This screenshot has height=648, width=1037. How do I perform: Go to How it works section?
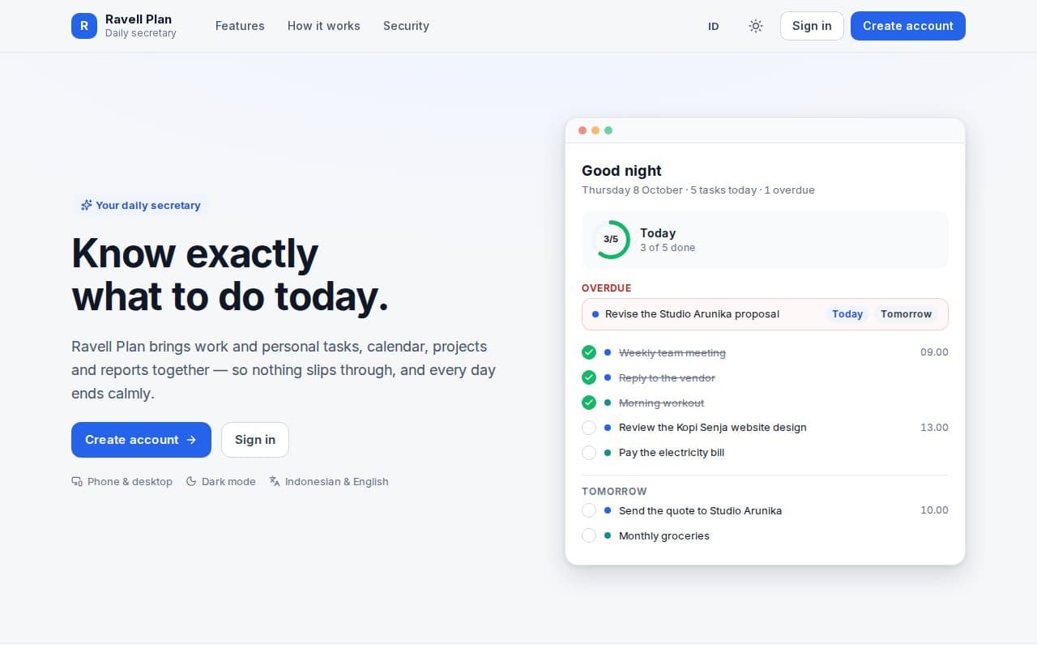[x=324, y=26]
